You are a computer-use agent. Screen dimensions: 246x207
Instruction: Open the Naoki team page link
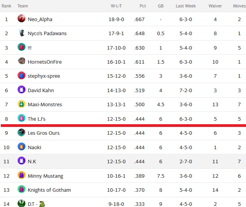[x=34, y=148]
